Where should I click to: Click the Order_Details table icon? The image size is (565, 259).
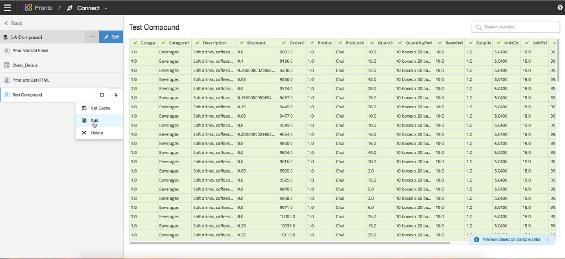tap(6, 65)
